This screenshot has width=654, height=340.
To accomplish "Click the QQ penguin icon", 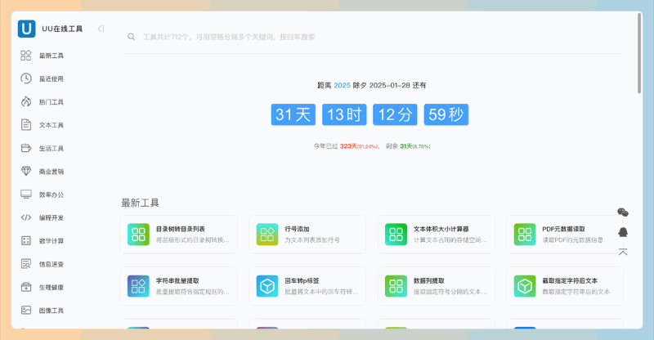I will [623, 232].
